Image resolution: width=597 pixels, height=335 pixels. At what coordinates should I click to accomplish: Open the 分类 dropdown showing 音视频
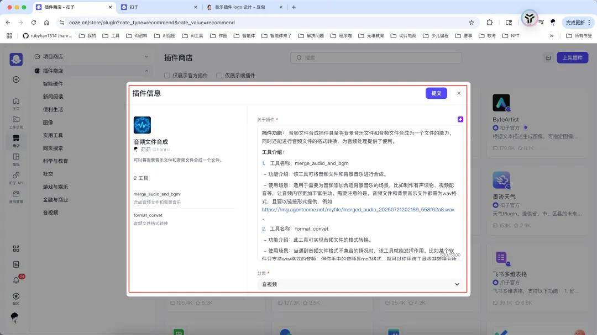[x=361, y=284]
